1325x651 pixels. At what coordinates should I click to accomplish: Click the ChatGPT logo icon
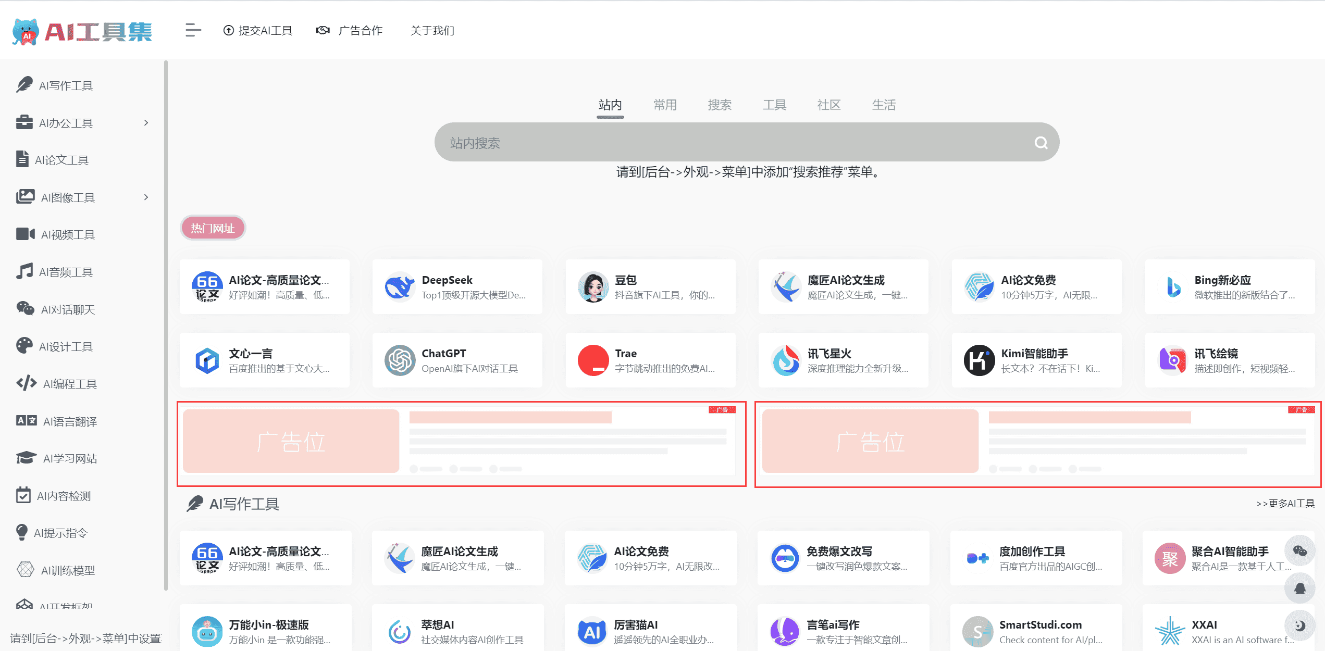(400, 360)
